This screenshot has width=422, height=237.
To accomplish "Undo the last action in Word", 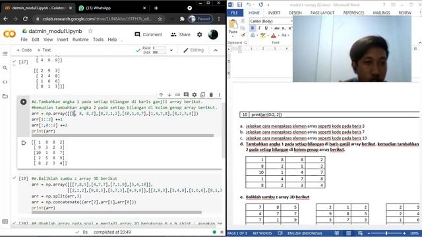I will (x=249, y=5).
